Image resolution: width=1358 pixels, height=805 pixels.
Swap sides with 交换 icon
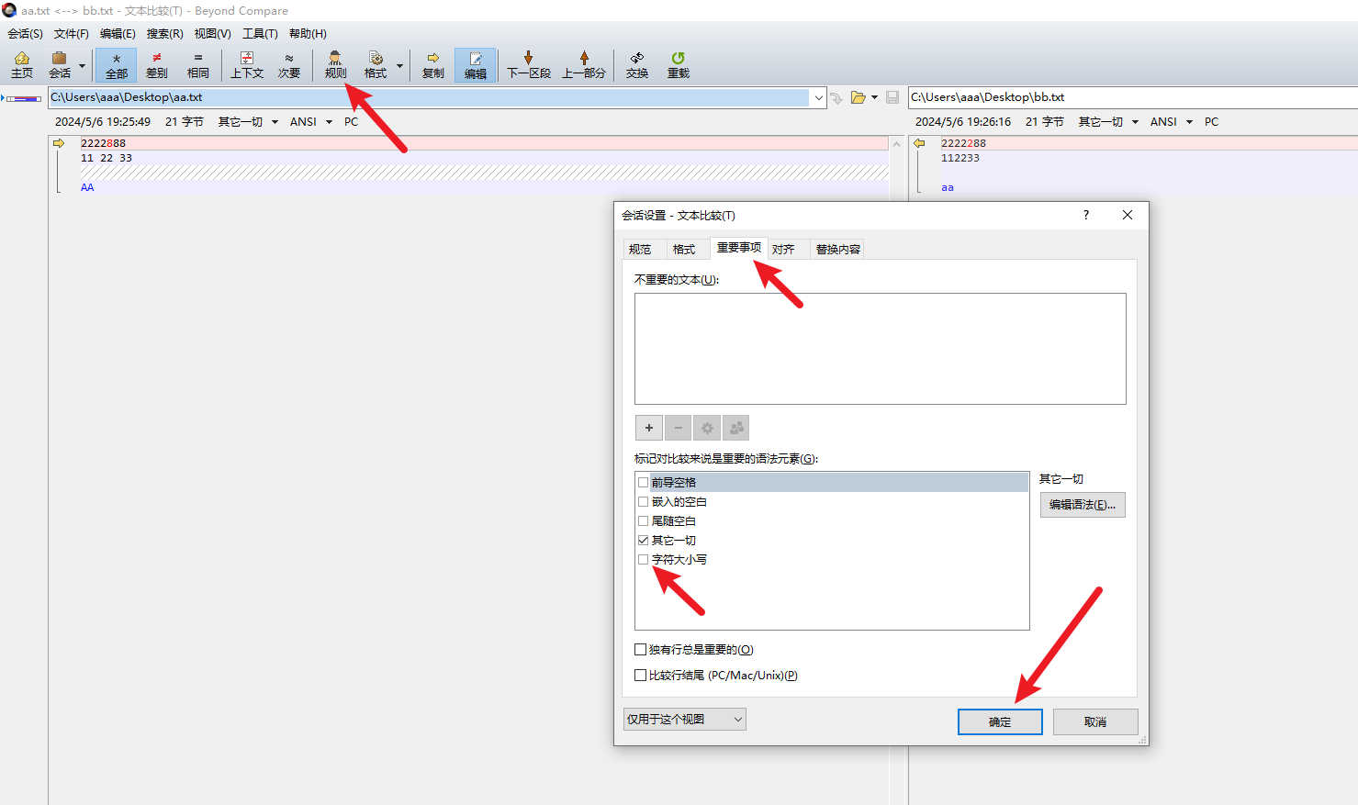pos(637,65)
